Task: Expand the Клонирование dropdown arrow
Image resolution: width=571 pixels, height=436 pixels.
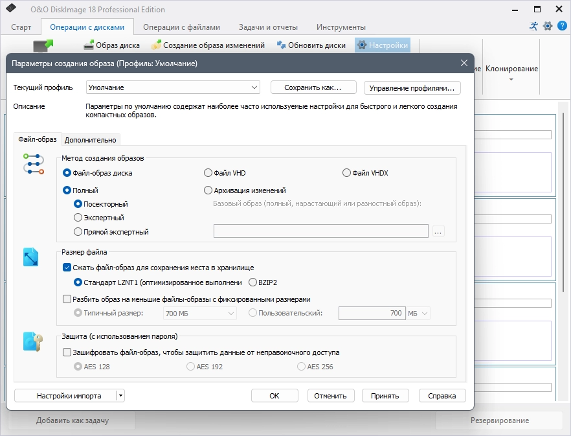Action: pyautogui.click(x=511, y=80)
